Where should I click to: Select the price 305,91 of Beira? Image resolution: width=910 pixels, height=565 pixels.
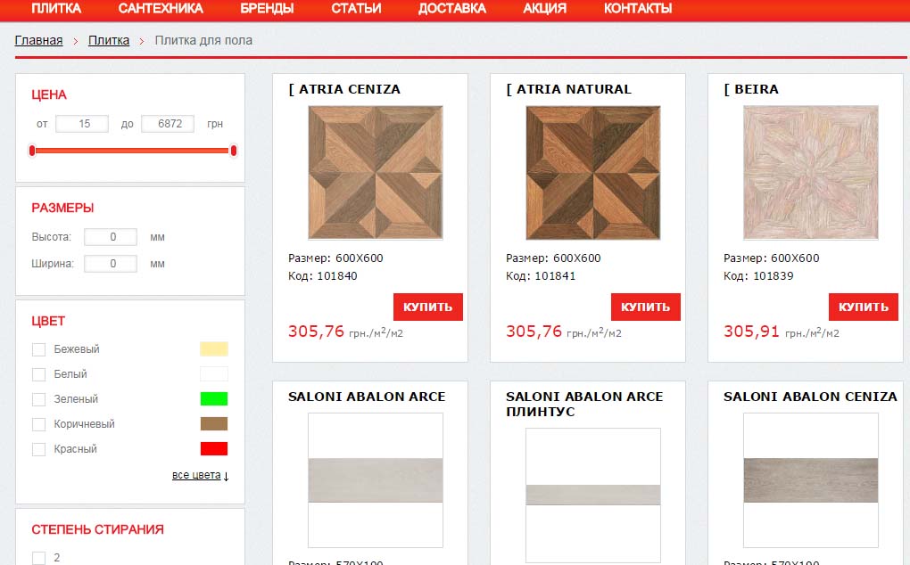pyautogui.click(x=751, y=332)
